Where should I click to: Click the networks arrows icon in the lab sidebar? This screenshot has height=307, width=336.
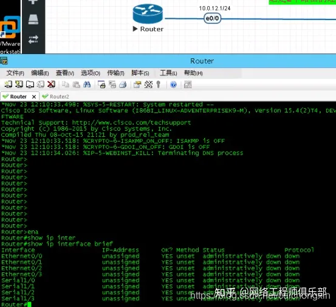point(33,40)
